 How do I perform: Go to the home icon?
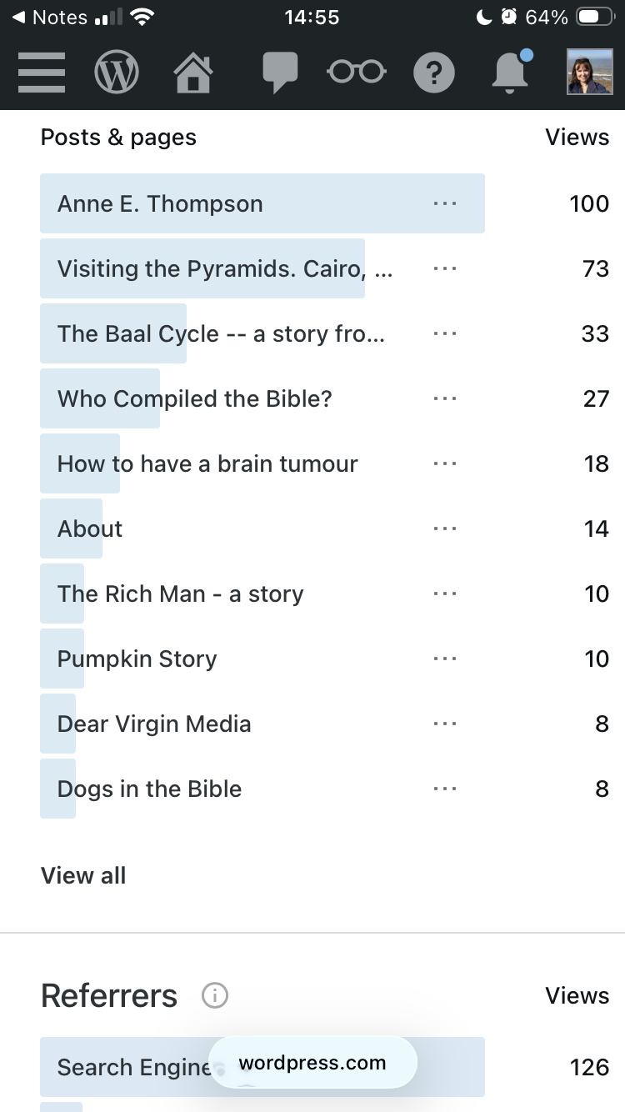coord(193,73)
